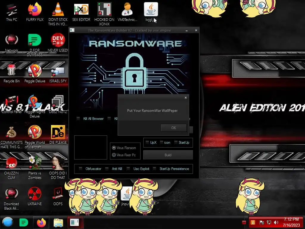The width and height of the screenshot is (305, 229).
Task: Toggle the Anti Kill checkbox
Action: 107,169
